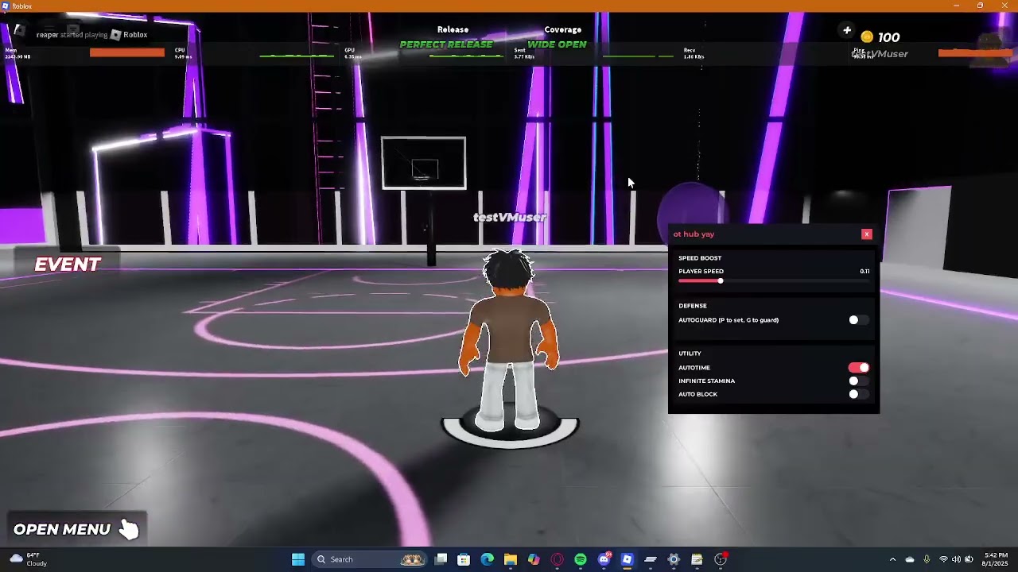
Task: Click the 0.11 speed value
Action: click(x=865, y=272)
